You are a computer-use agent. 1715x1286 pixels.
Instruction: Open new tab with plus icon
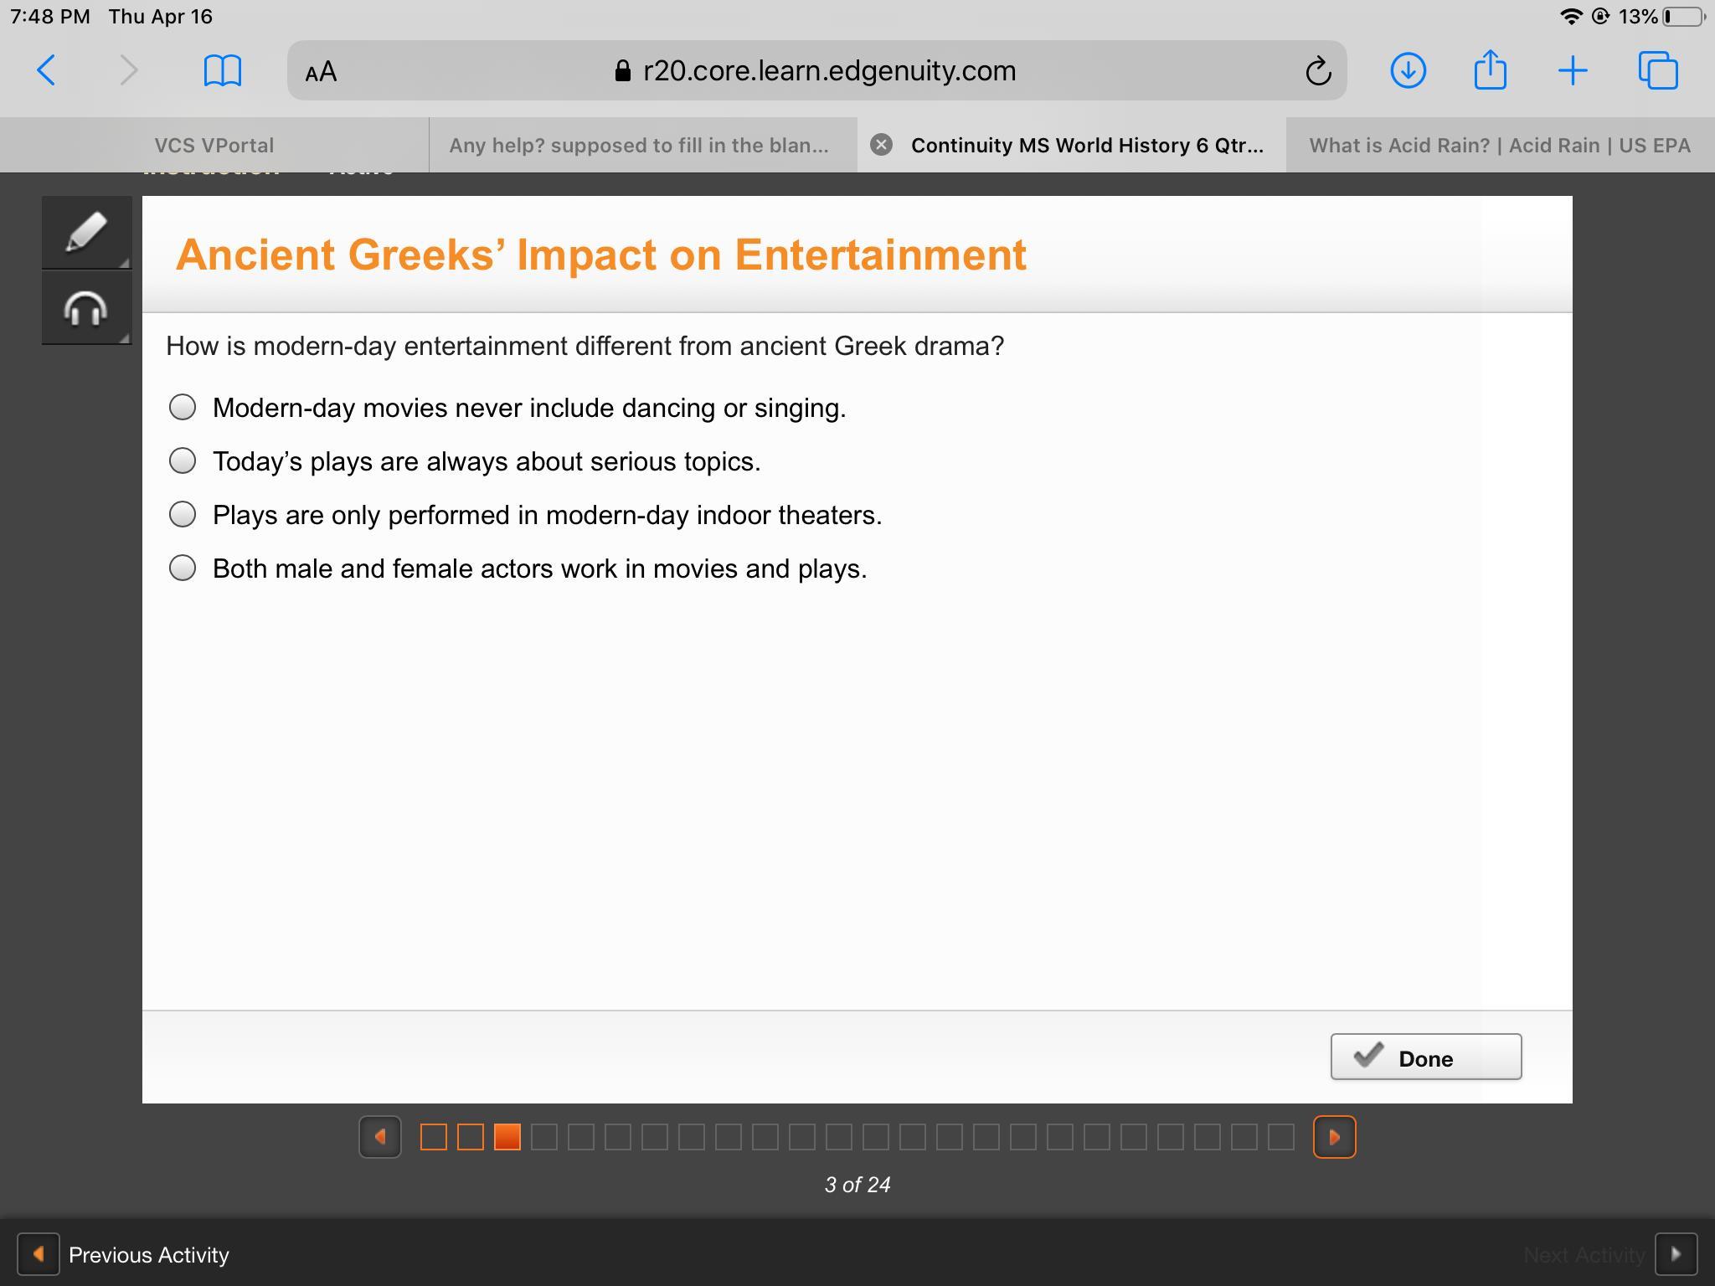(x=1573, y=70)
